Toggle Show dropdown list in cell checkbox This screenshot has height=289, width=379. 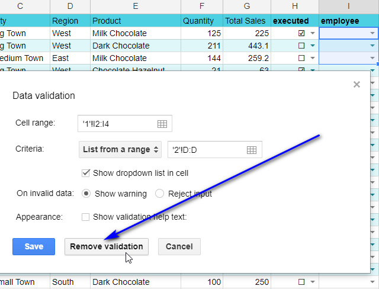click(x=86, y=173)
